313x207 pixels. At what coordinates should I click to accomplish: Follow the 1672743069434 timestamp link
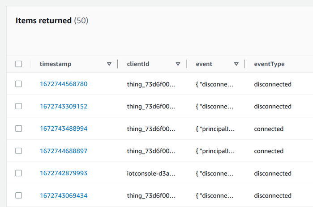[63, 195]
